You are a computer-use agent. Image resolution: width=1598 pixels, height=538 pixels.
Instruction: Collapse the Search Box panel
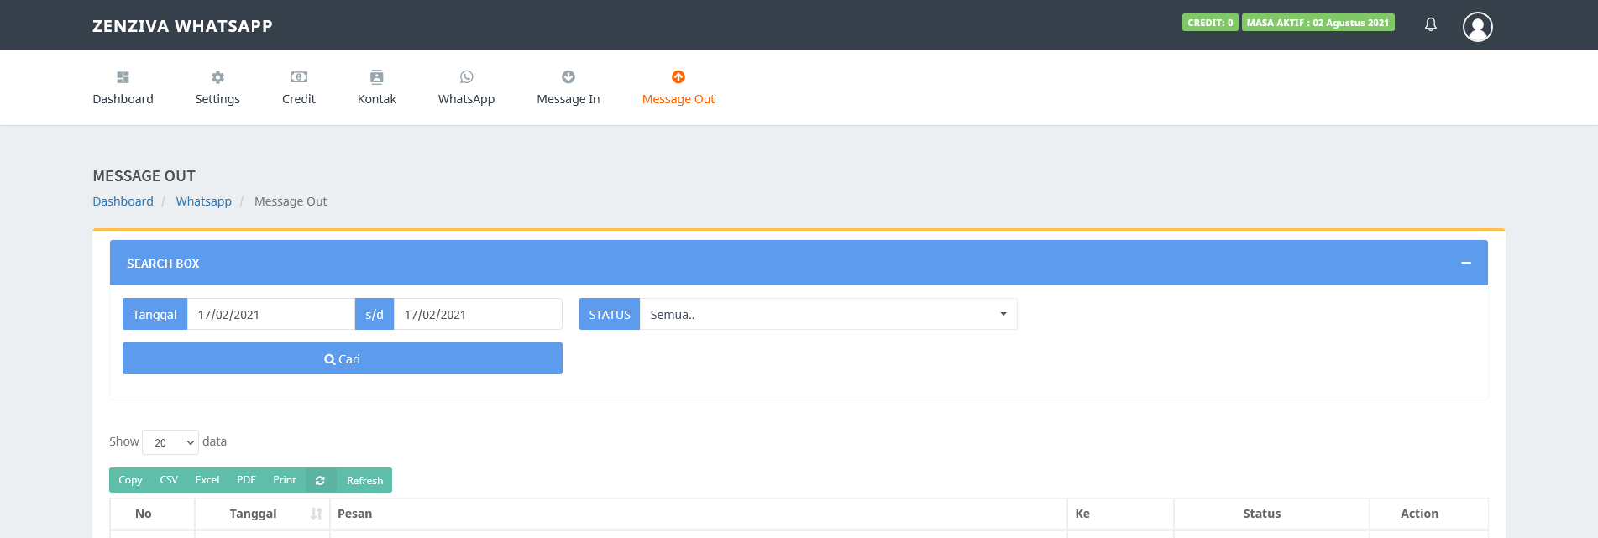tap(1466, 263)
